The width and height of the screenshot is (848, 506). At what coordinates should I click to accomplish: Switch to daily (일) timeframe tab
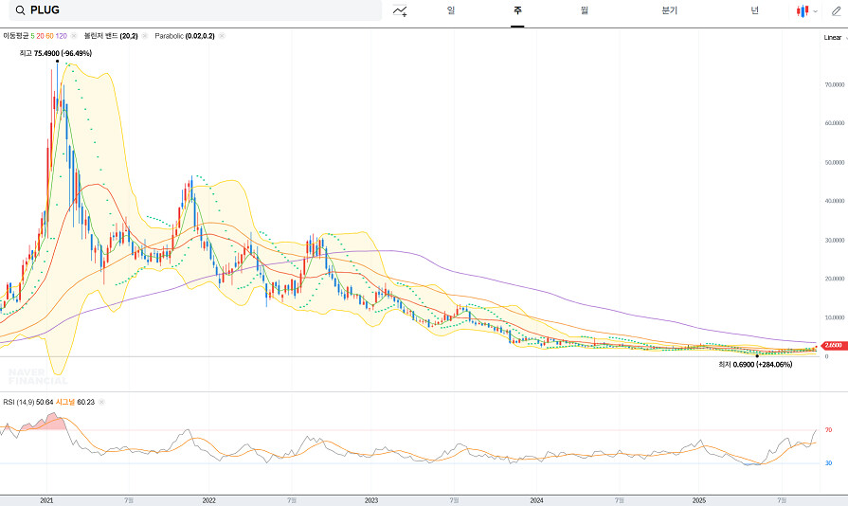click(450, 10)
